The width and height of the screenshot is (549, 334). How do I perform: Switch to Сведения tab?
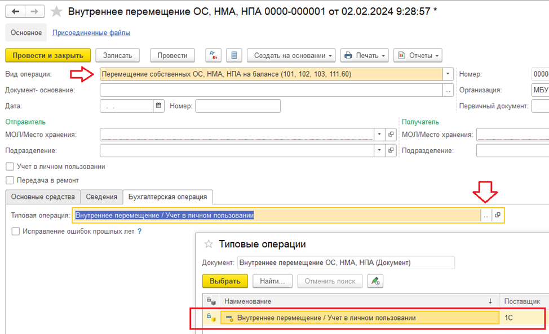[101, 197]
